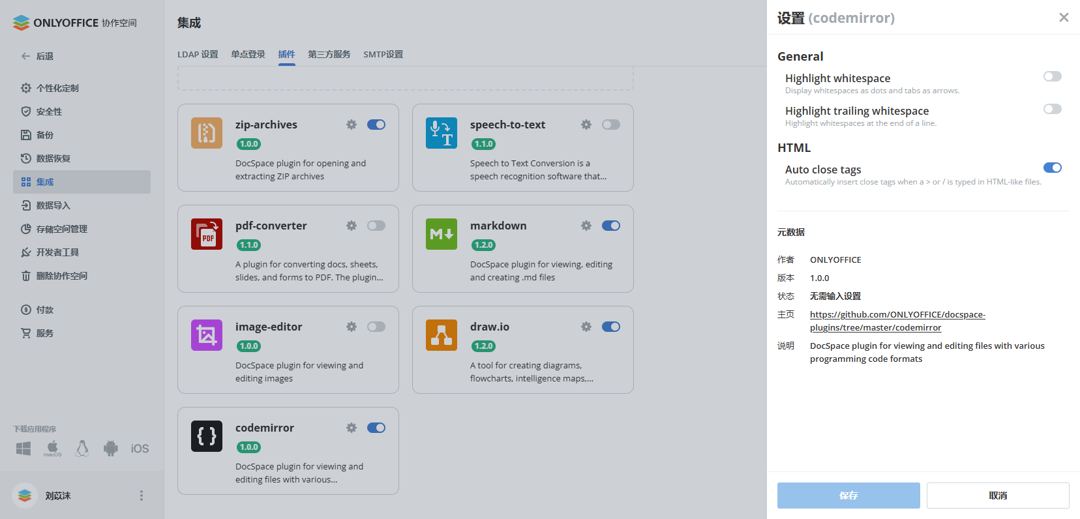Enable the image-editor plugin toggle
Image resolution: width=1080 pixels, height=519 pixels.
click(376, 327)
